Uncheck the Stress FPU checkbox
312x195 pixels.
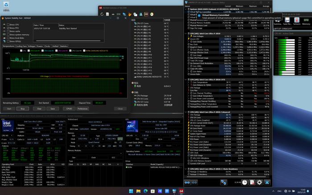[x=8, y=28]
